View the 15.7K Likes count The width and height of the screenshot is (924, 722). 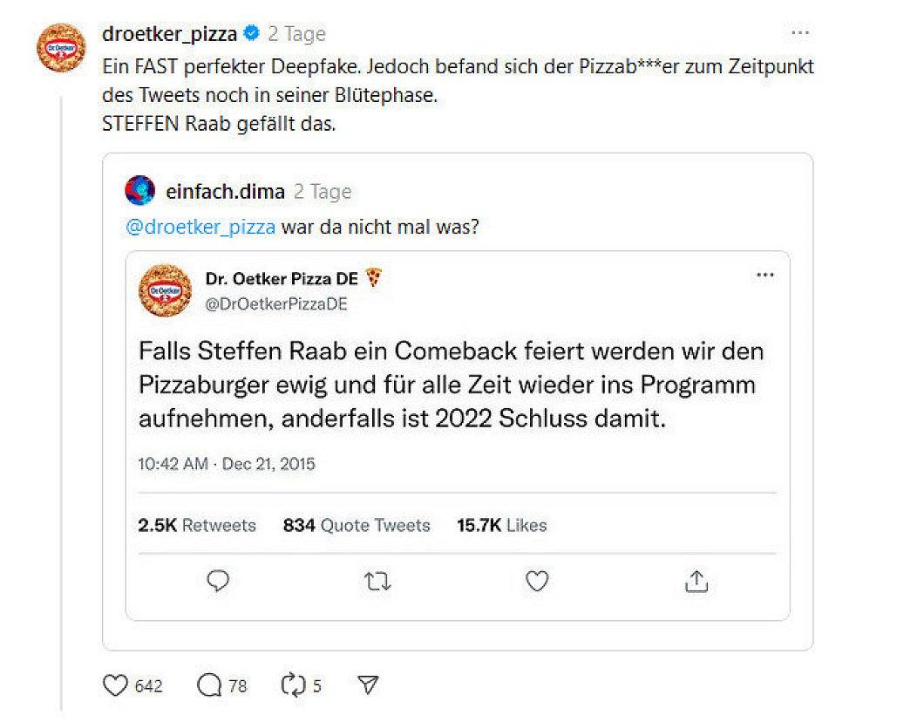point(502,525)
